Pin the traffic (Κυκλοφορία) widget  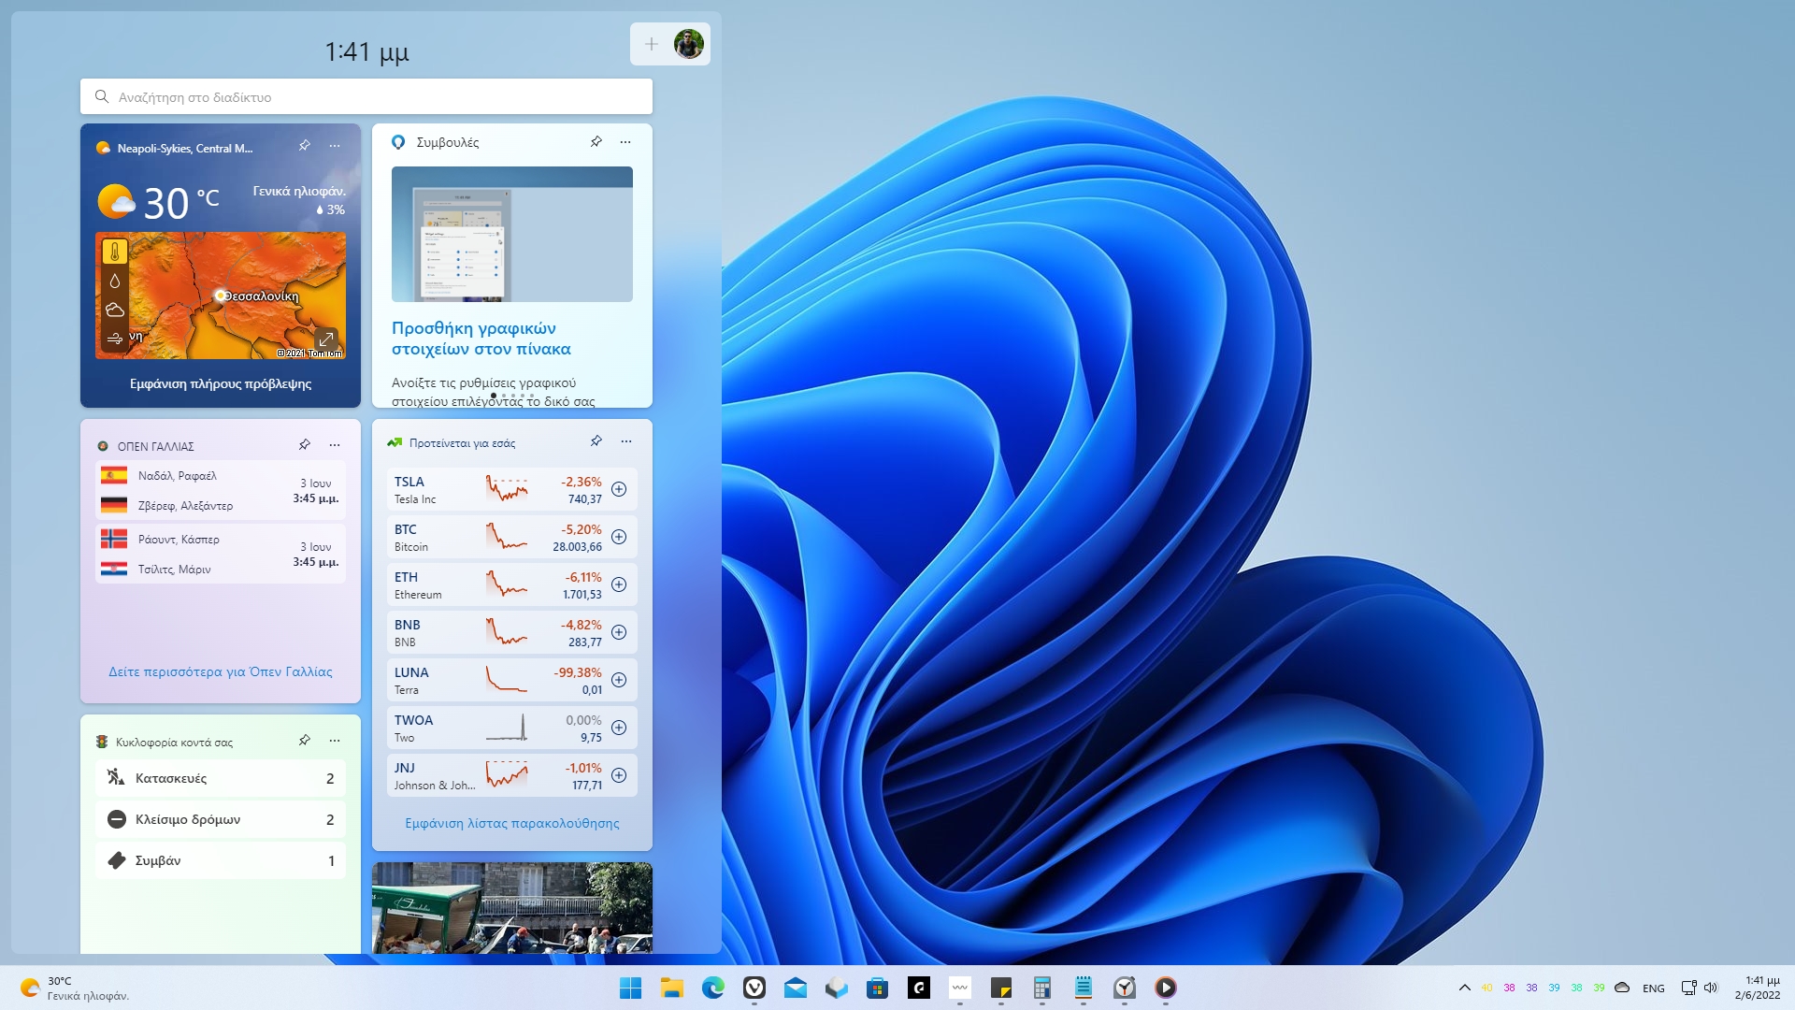coord(305,741)
